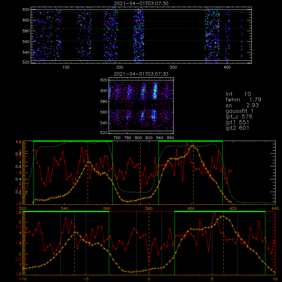The width and height of the screenshot is (282, 282).
Task: Click the brightest streak near 830 in small image
Action: [x=155, y=91]
